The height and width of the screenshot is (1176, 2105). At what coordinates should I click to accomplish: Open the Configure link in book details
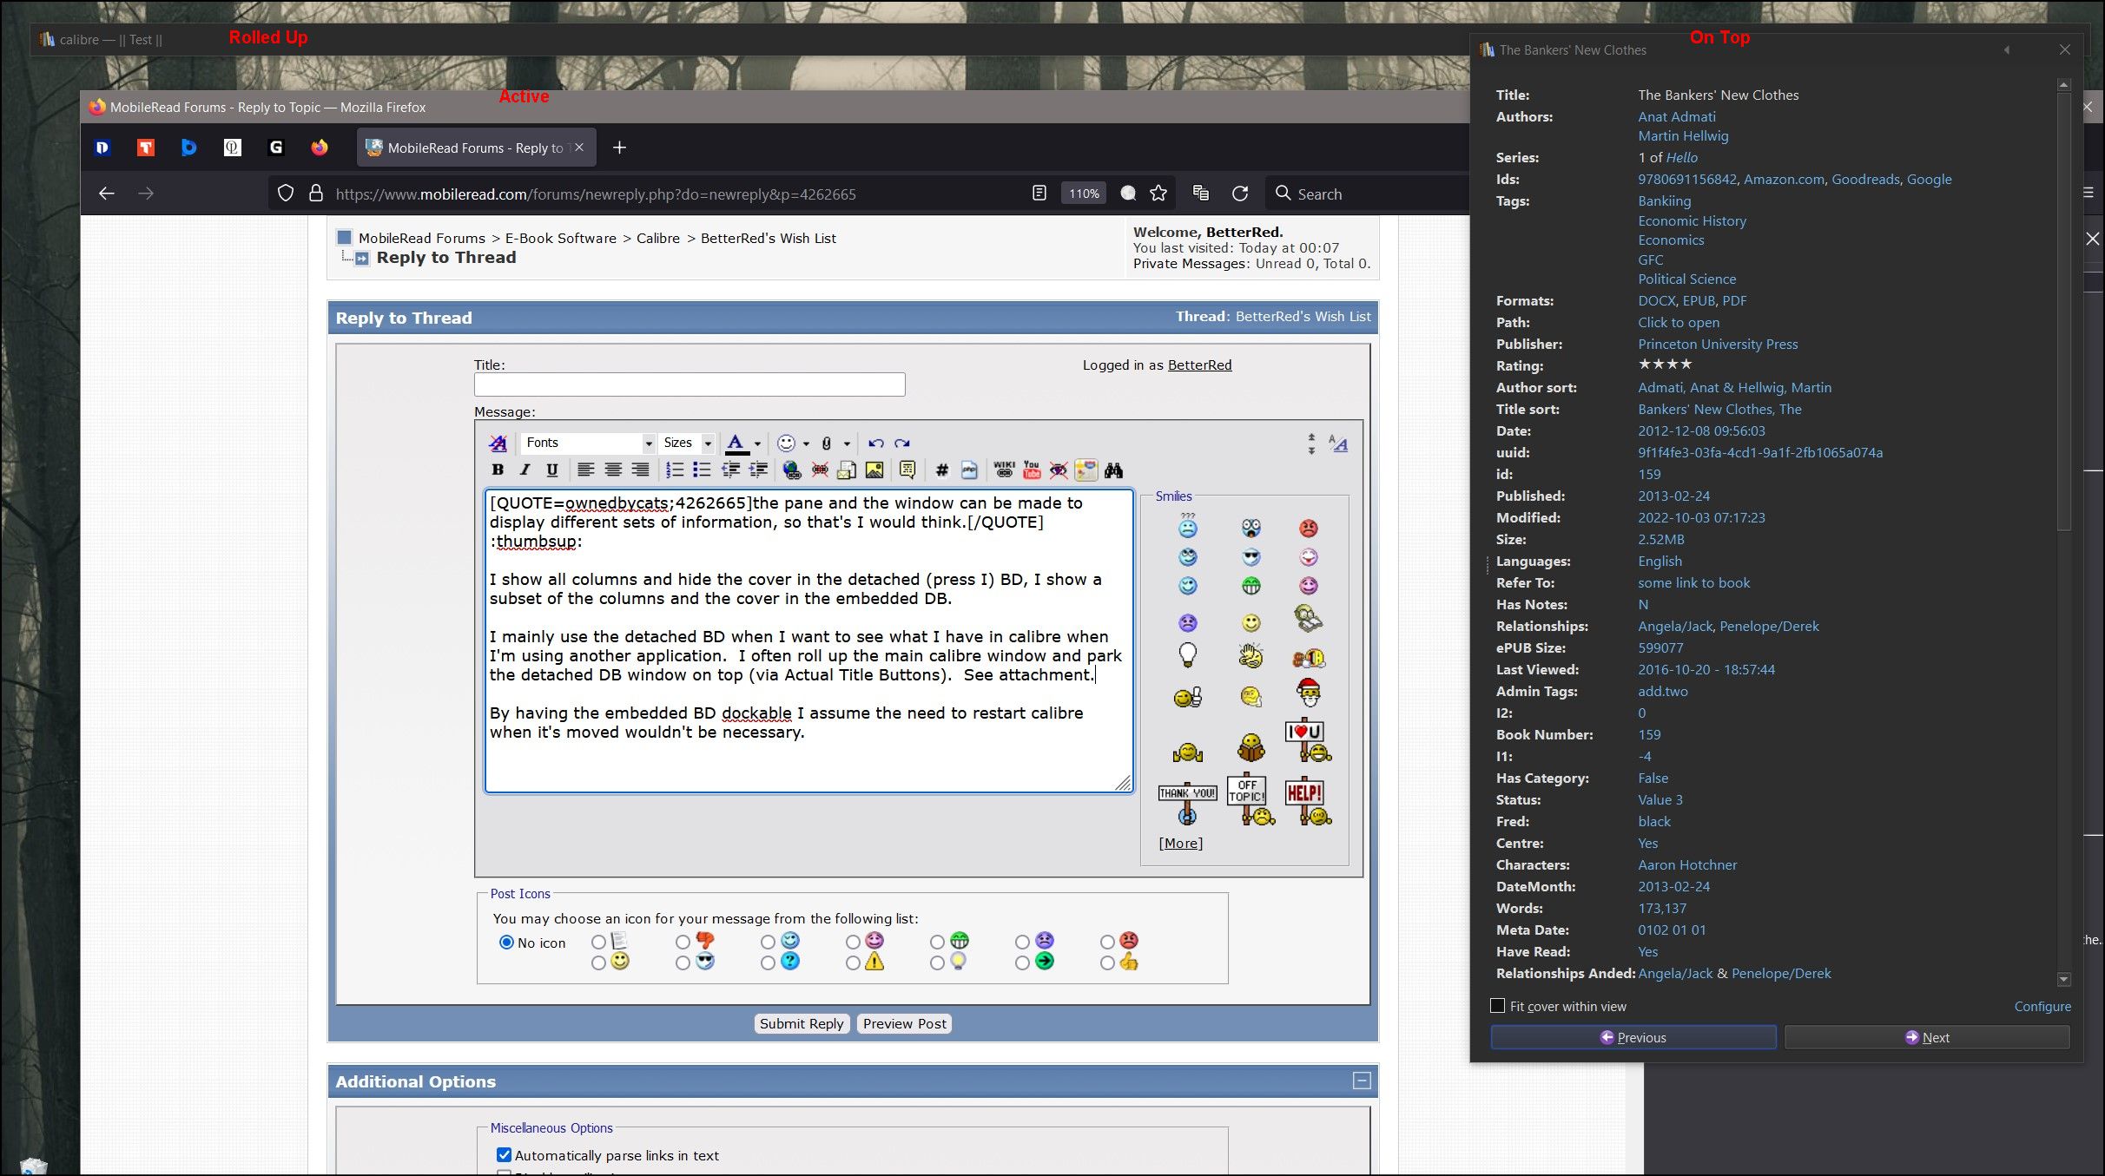[x=2042, y=1006]
